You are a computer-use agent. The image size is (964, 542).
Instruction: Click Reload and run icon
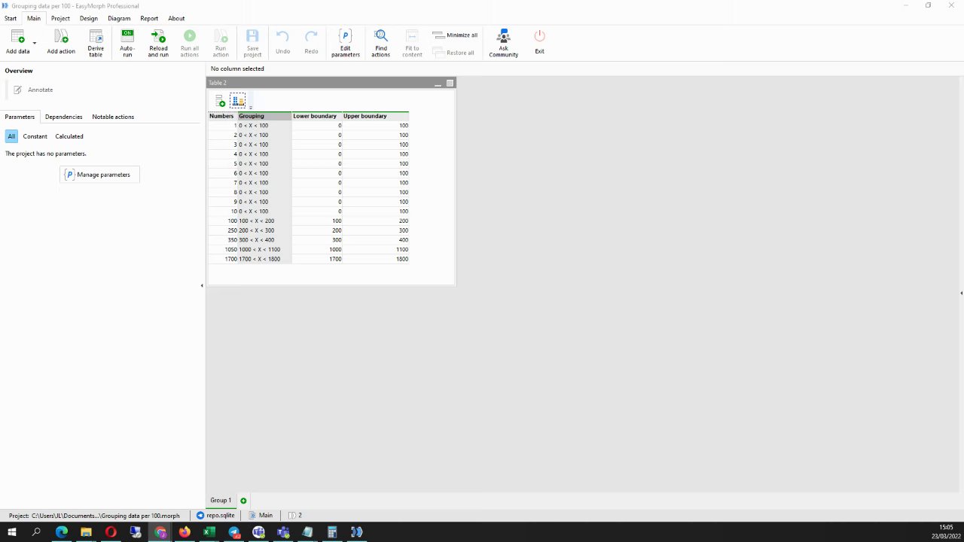tap(158, 36)
